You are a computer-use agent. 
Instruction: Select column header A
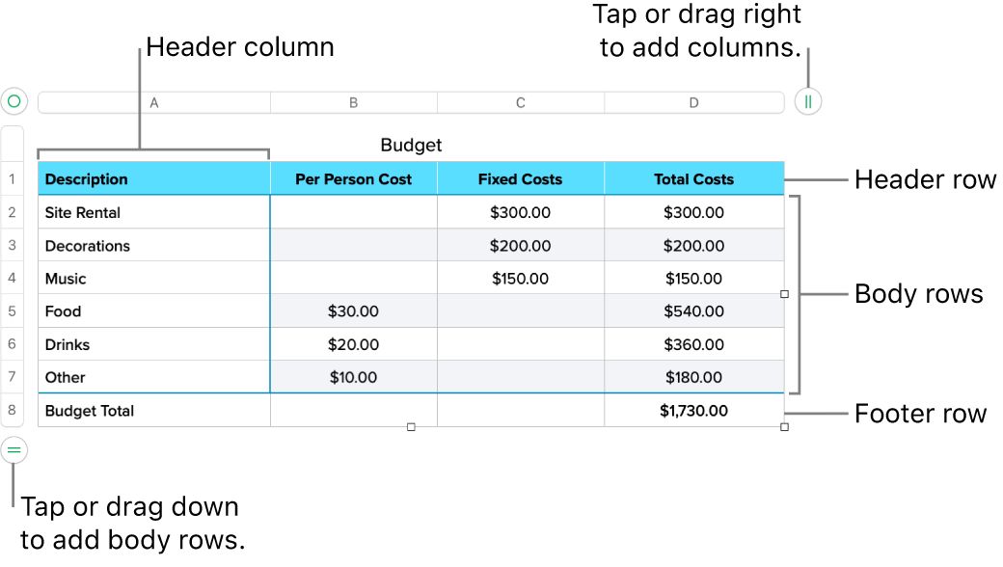coord(153,101)
